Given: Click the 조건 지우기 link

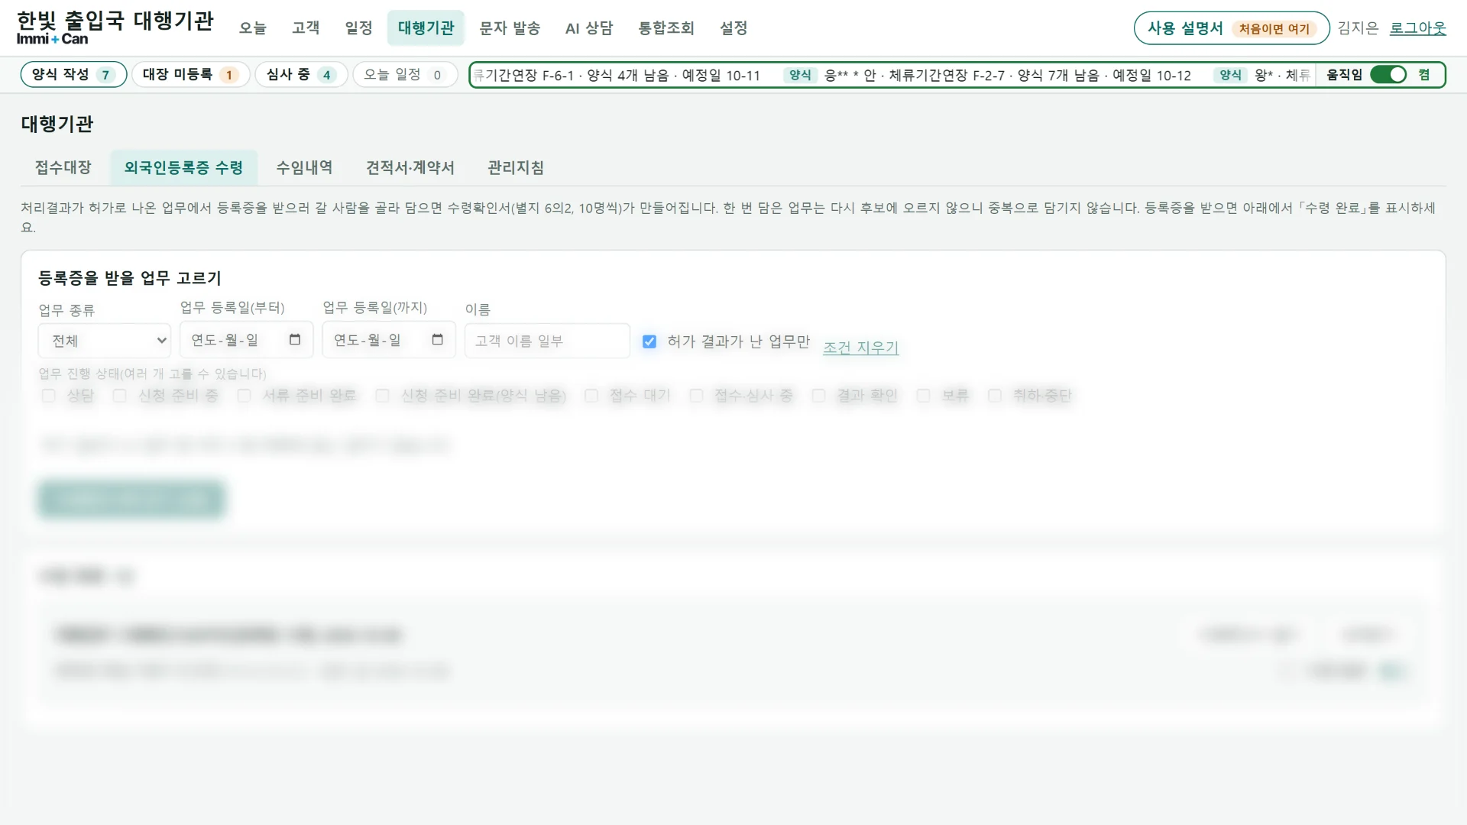Looking at the screenshot, I should [860, 347].
